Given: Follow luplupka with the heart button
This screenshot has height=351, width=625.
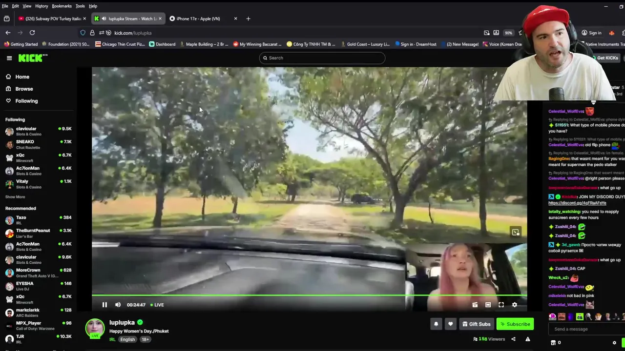Looking at the screenshot, I should point(450,324).
